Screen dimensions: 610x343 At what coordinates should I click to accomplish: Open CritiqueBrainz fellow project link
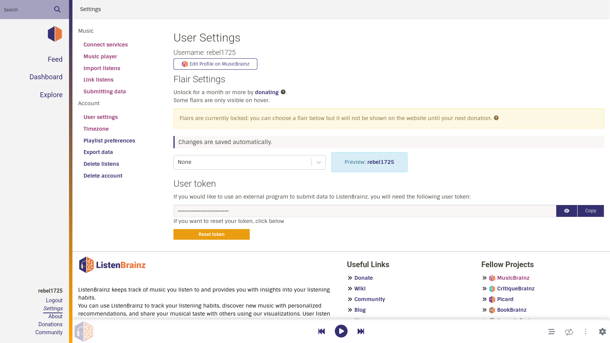(515, 289)
